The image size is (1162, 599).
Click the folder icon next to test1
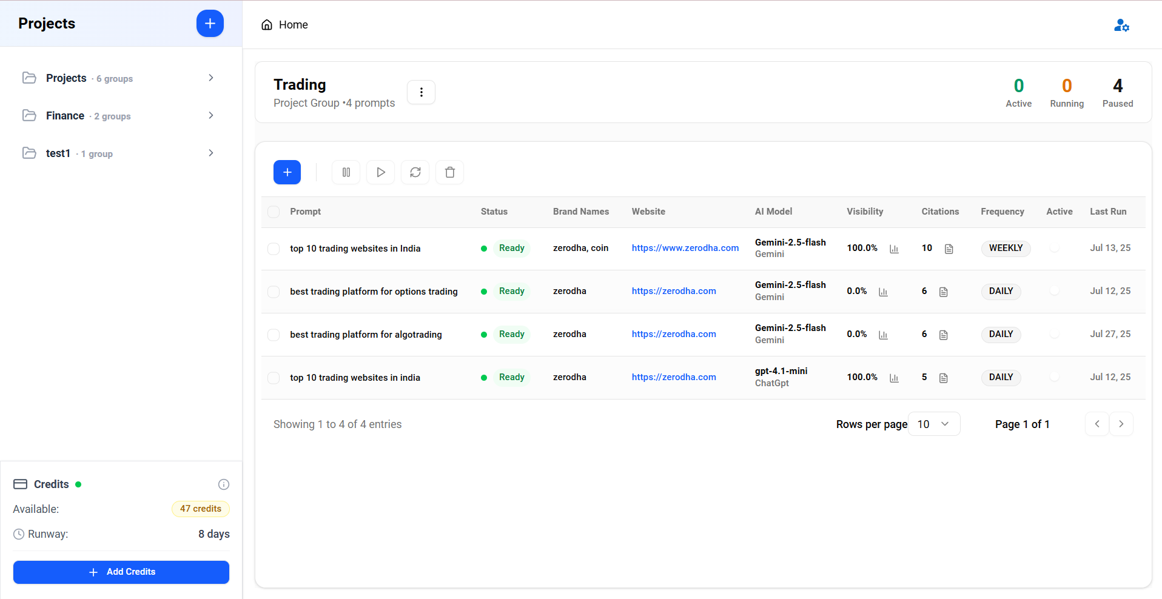pyautogui.click(x=29, y=153)
